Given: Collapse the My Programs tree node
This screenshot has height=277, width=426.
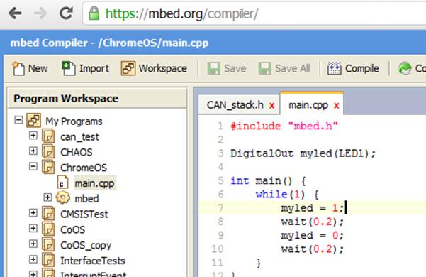Looking at the screenshot, I should coord(18,120).
